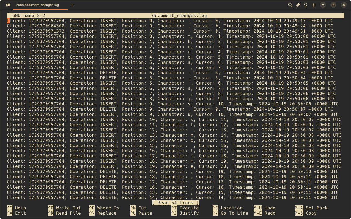
Task: Click the ^O Write Out shortcut
Action: (64, 208)
